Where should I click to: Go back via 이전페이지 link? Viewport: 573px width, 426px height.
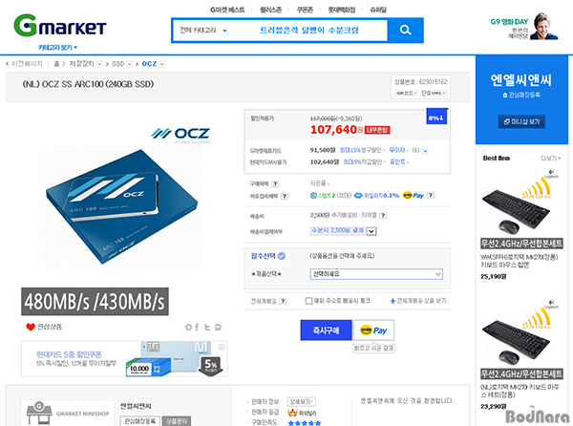tap(25, 64)
